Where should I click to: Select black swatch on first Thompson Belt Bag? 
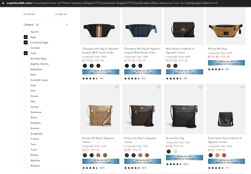pyautogui.click(x=85, y=66)
